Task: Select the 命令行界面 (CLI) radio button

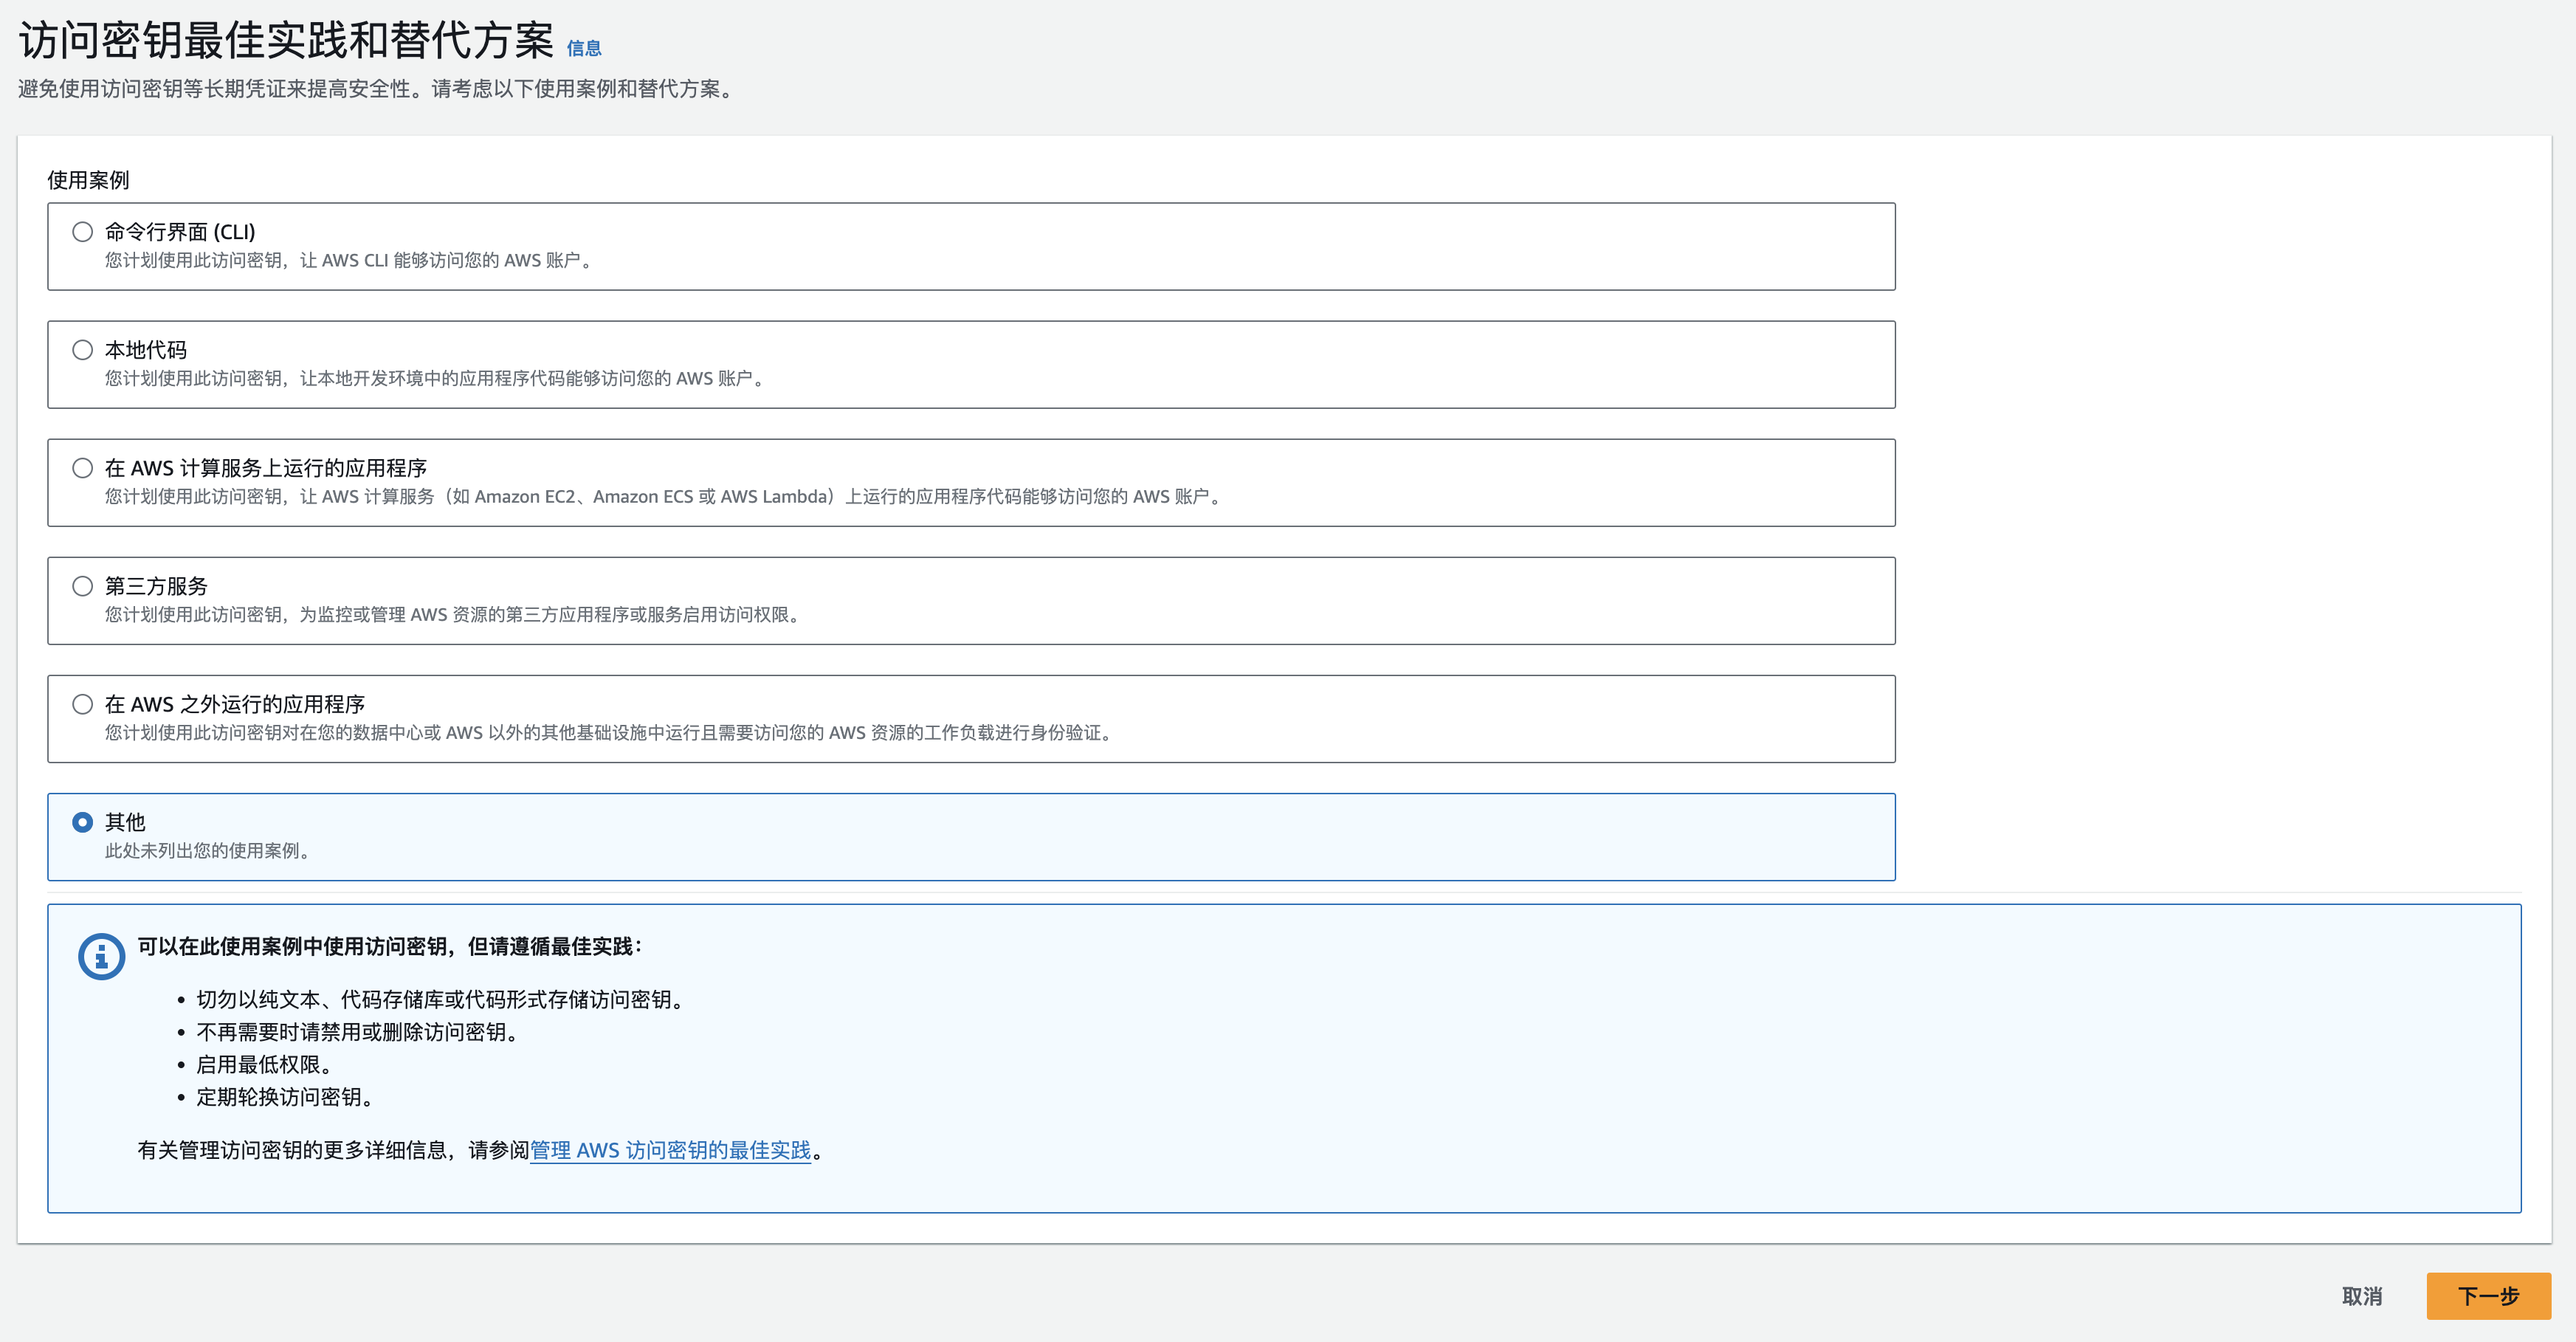Action: (83, 232)
